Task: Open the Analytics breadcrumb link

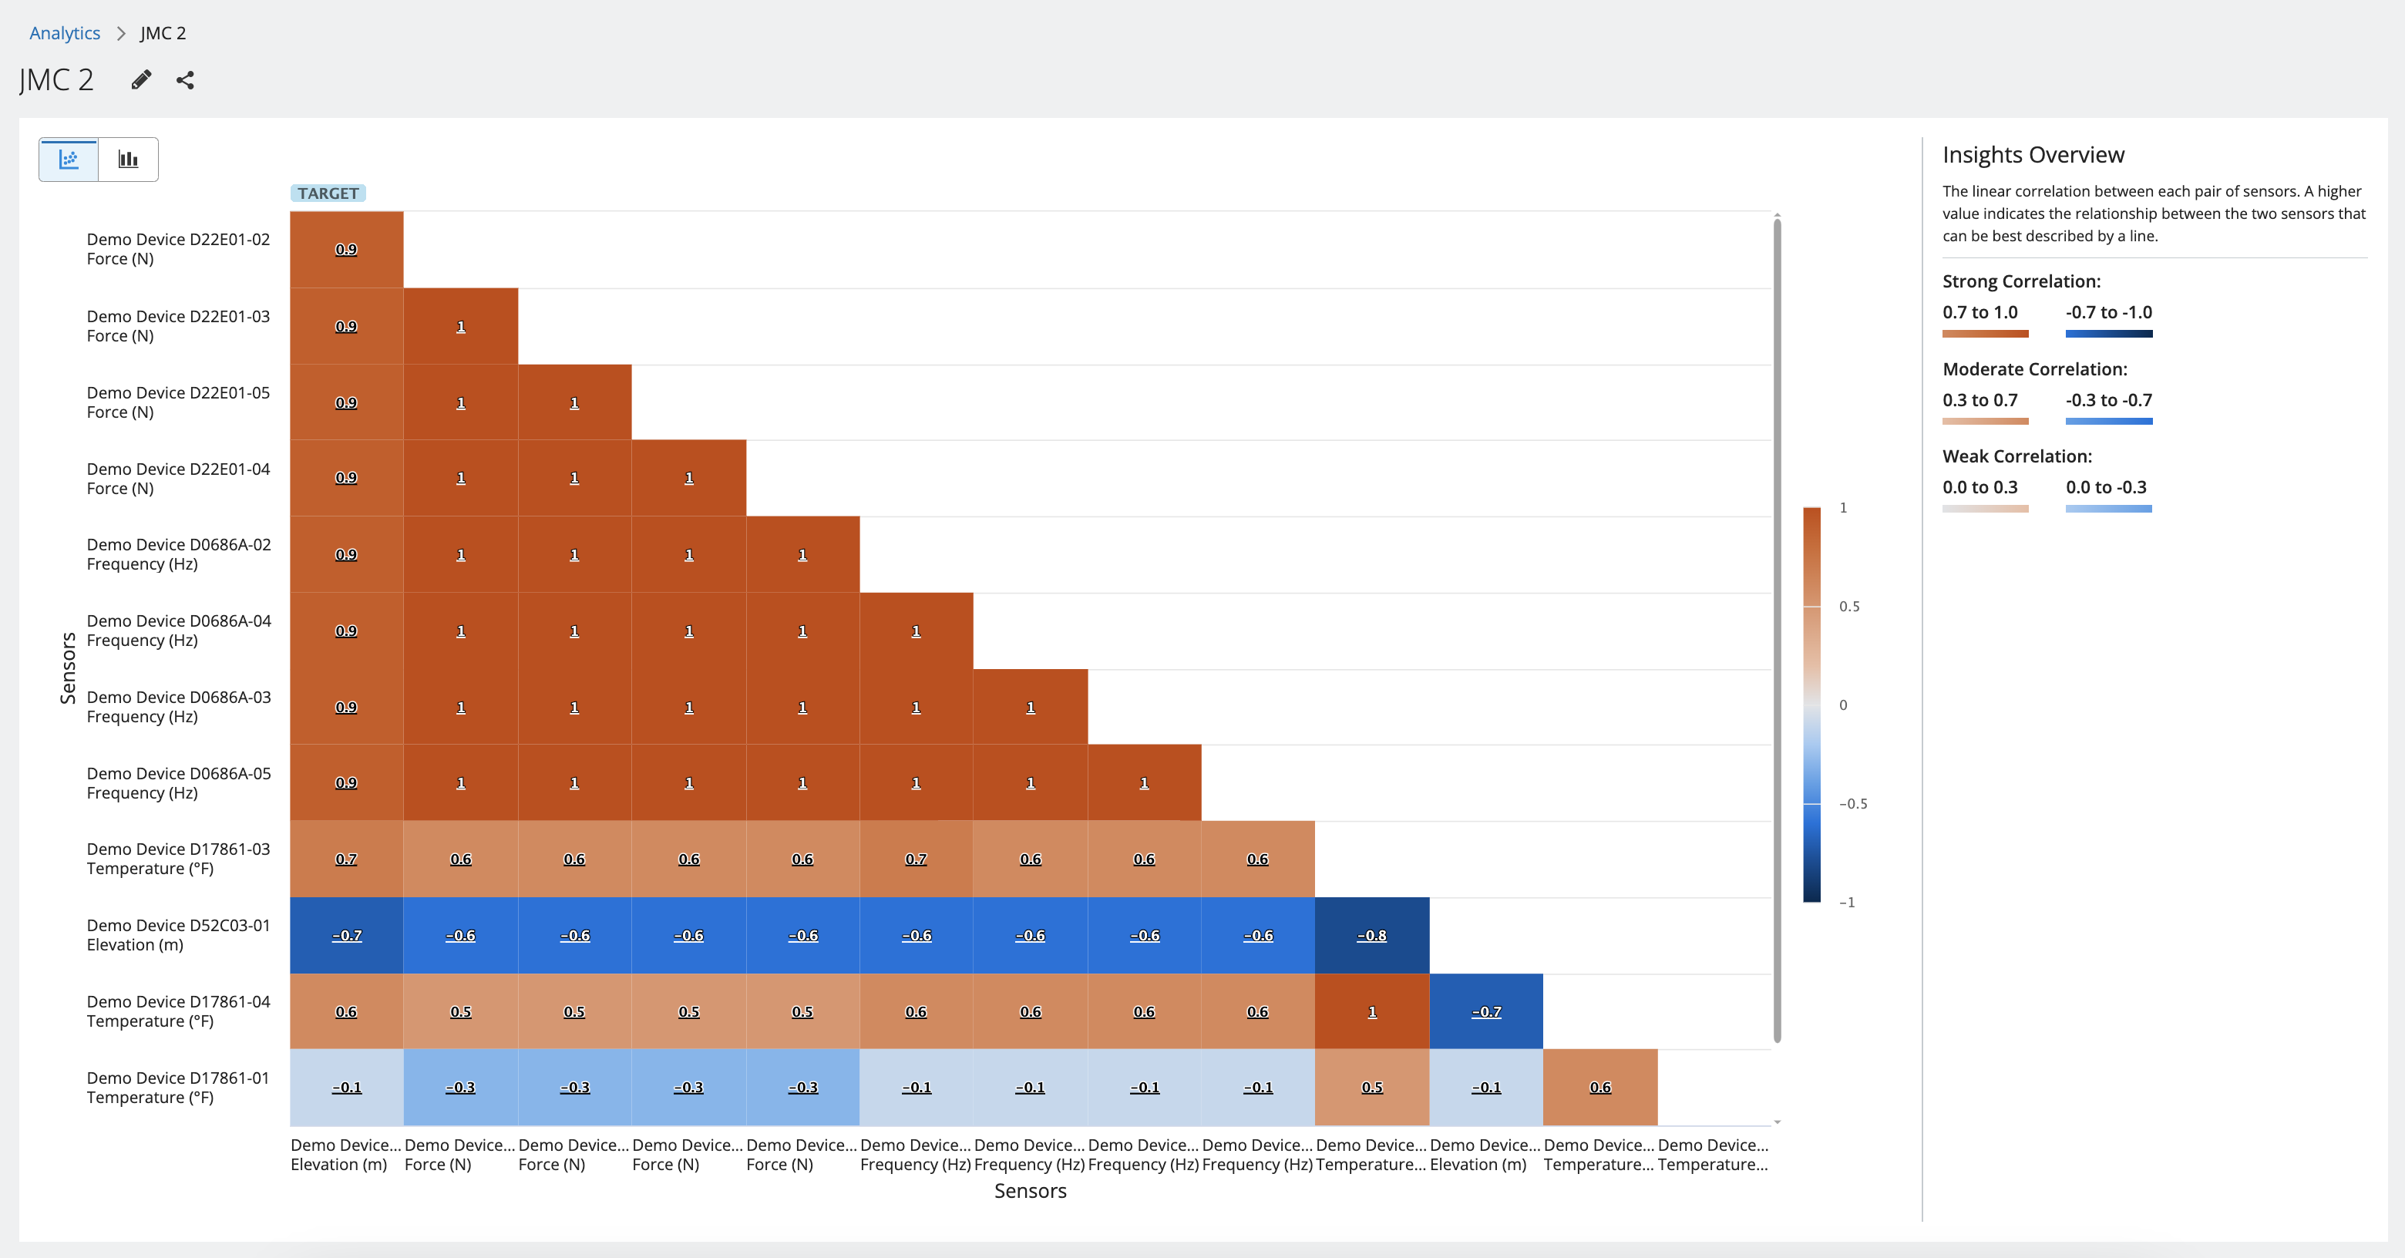Action: coord(65,32)
